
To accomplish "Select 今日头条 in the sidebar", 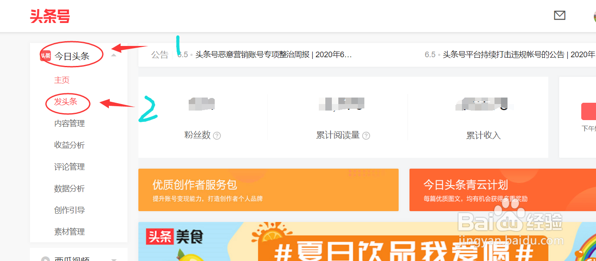I will tap(72, 56).
